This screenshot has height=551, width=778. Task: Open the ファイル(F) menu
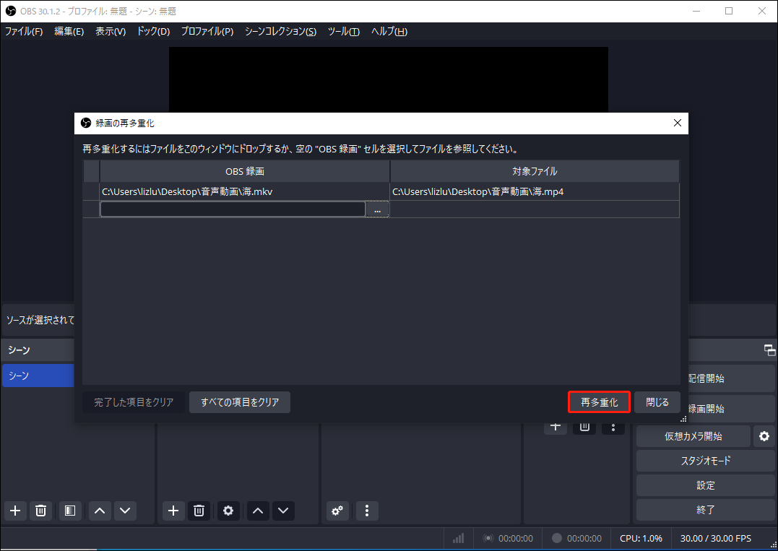24,31
